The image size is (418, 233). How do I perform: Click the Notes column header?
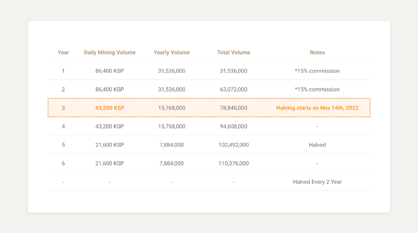317,53
